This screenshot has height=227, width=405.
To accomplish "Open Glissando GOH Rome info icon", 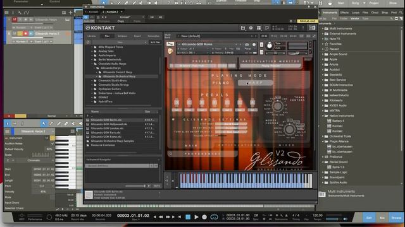I will click(x=254, y=45).
